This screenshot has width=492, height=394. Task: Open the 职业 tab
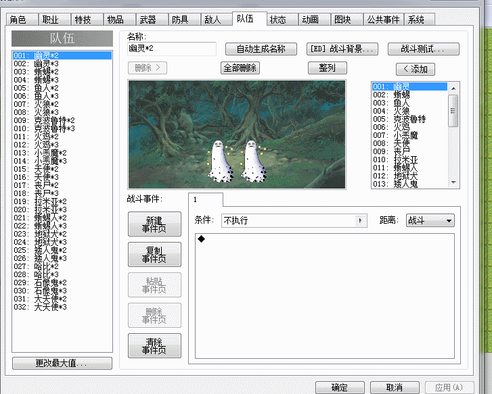coord(55,20)
